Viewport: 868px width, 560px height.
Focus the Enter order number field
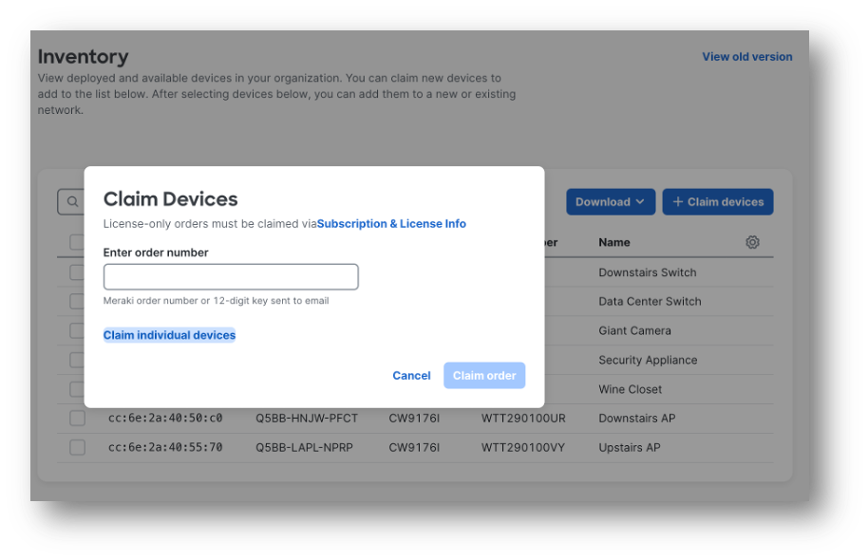[x=231, y=277]
